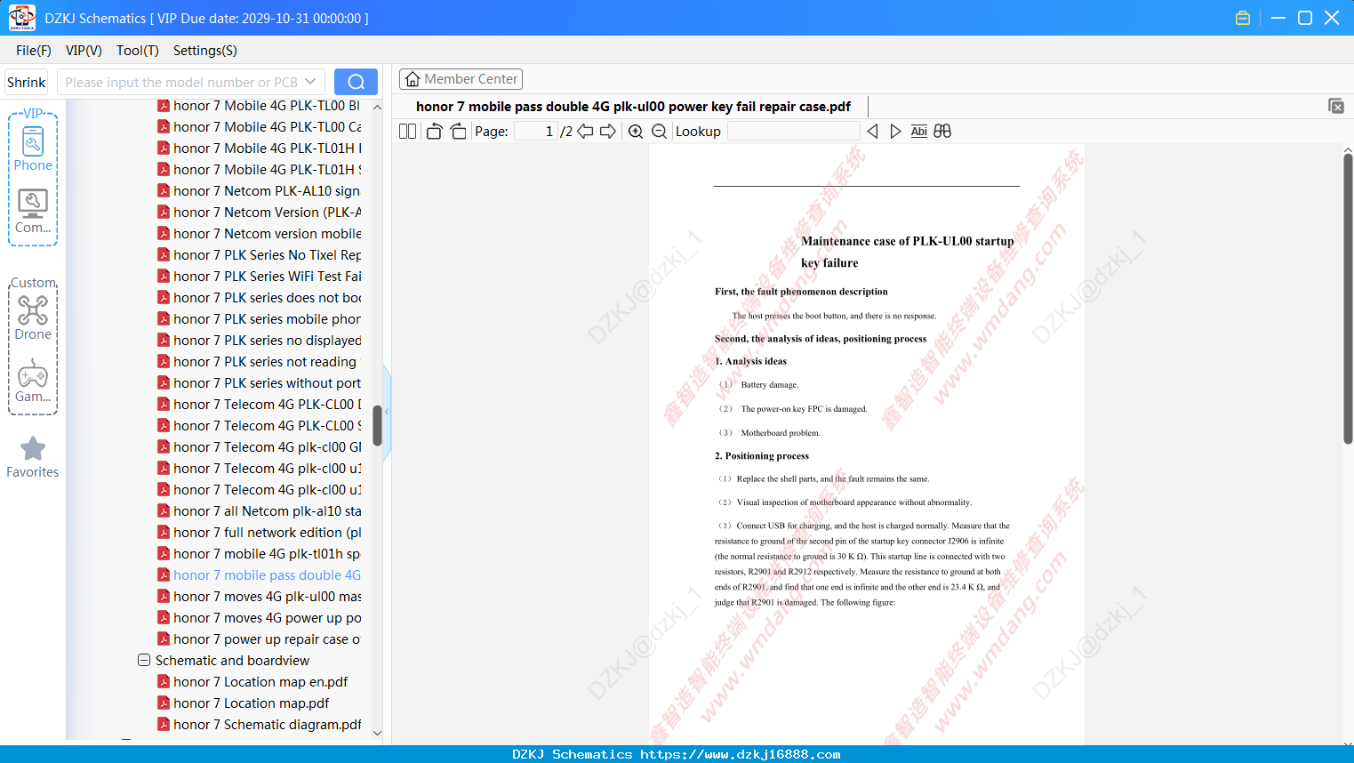The width and height of the screenshot is (1354, 763).
Task: Find next Lookup match
Action: point(895,132)
